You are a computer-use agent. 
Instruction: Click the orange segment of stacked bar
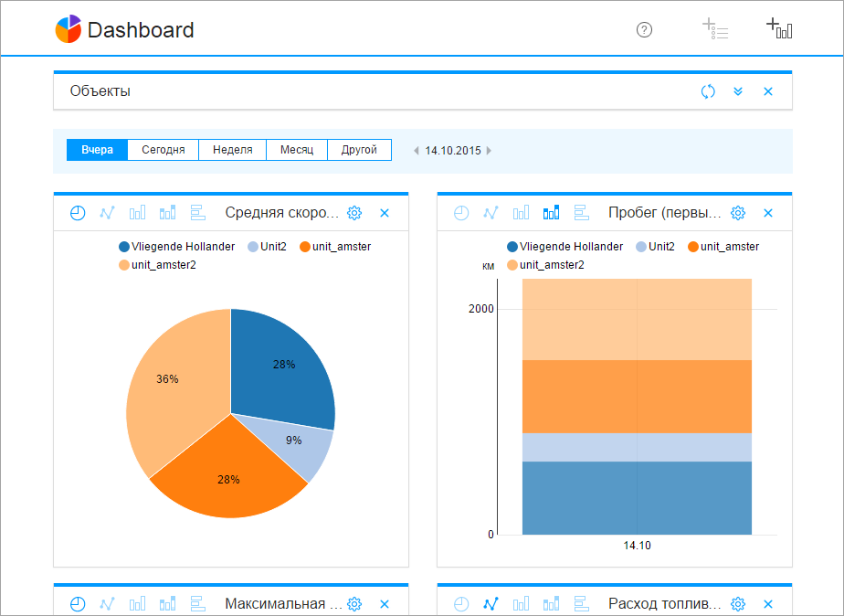click(x=637, y=397)
